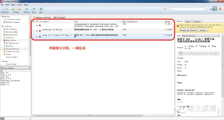
Task: Open the View menu
Action: click(x=13, y=5)
